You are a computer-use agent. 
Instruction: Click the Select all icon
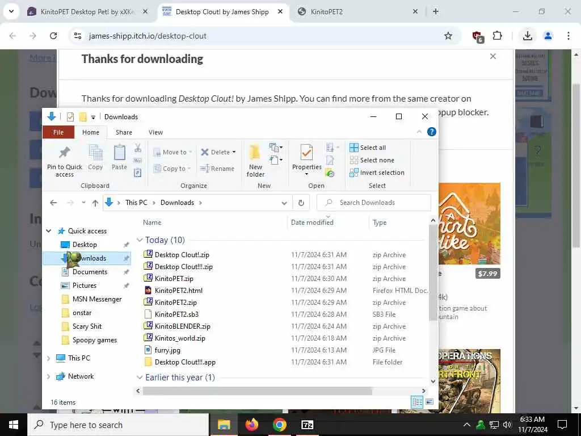[354, 148]
